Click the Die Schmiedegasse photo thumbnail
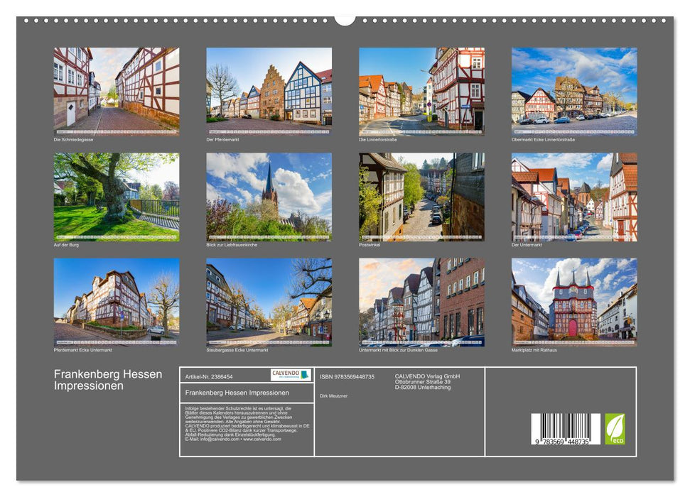The image size is (690, 497). tap(116, 92)
